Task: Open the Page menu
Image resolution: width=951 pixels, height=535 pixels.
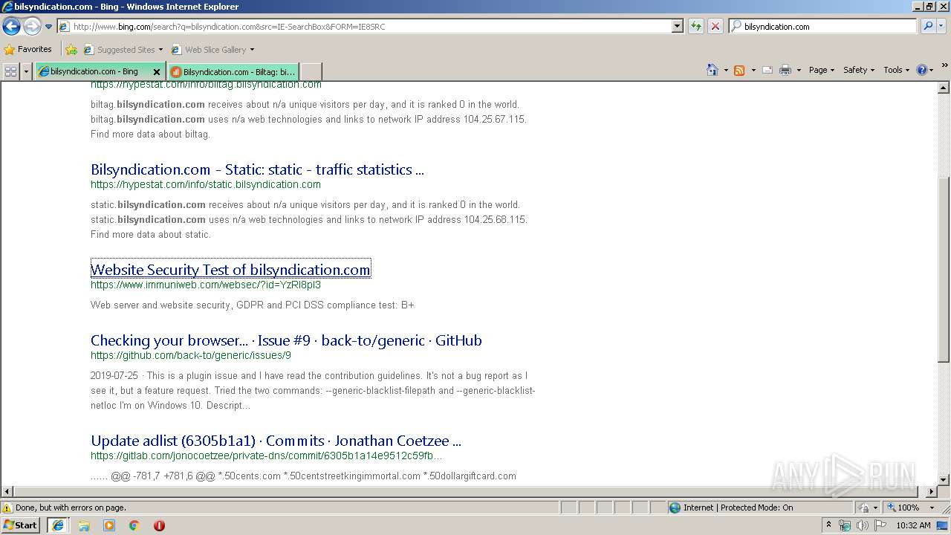Action: coord(821,70)
